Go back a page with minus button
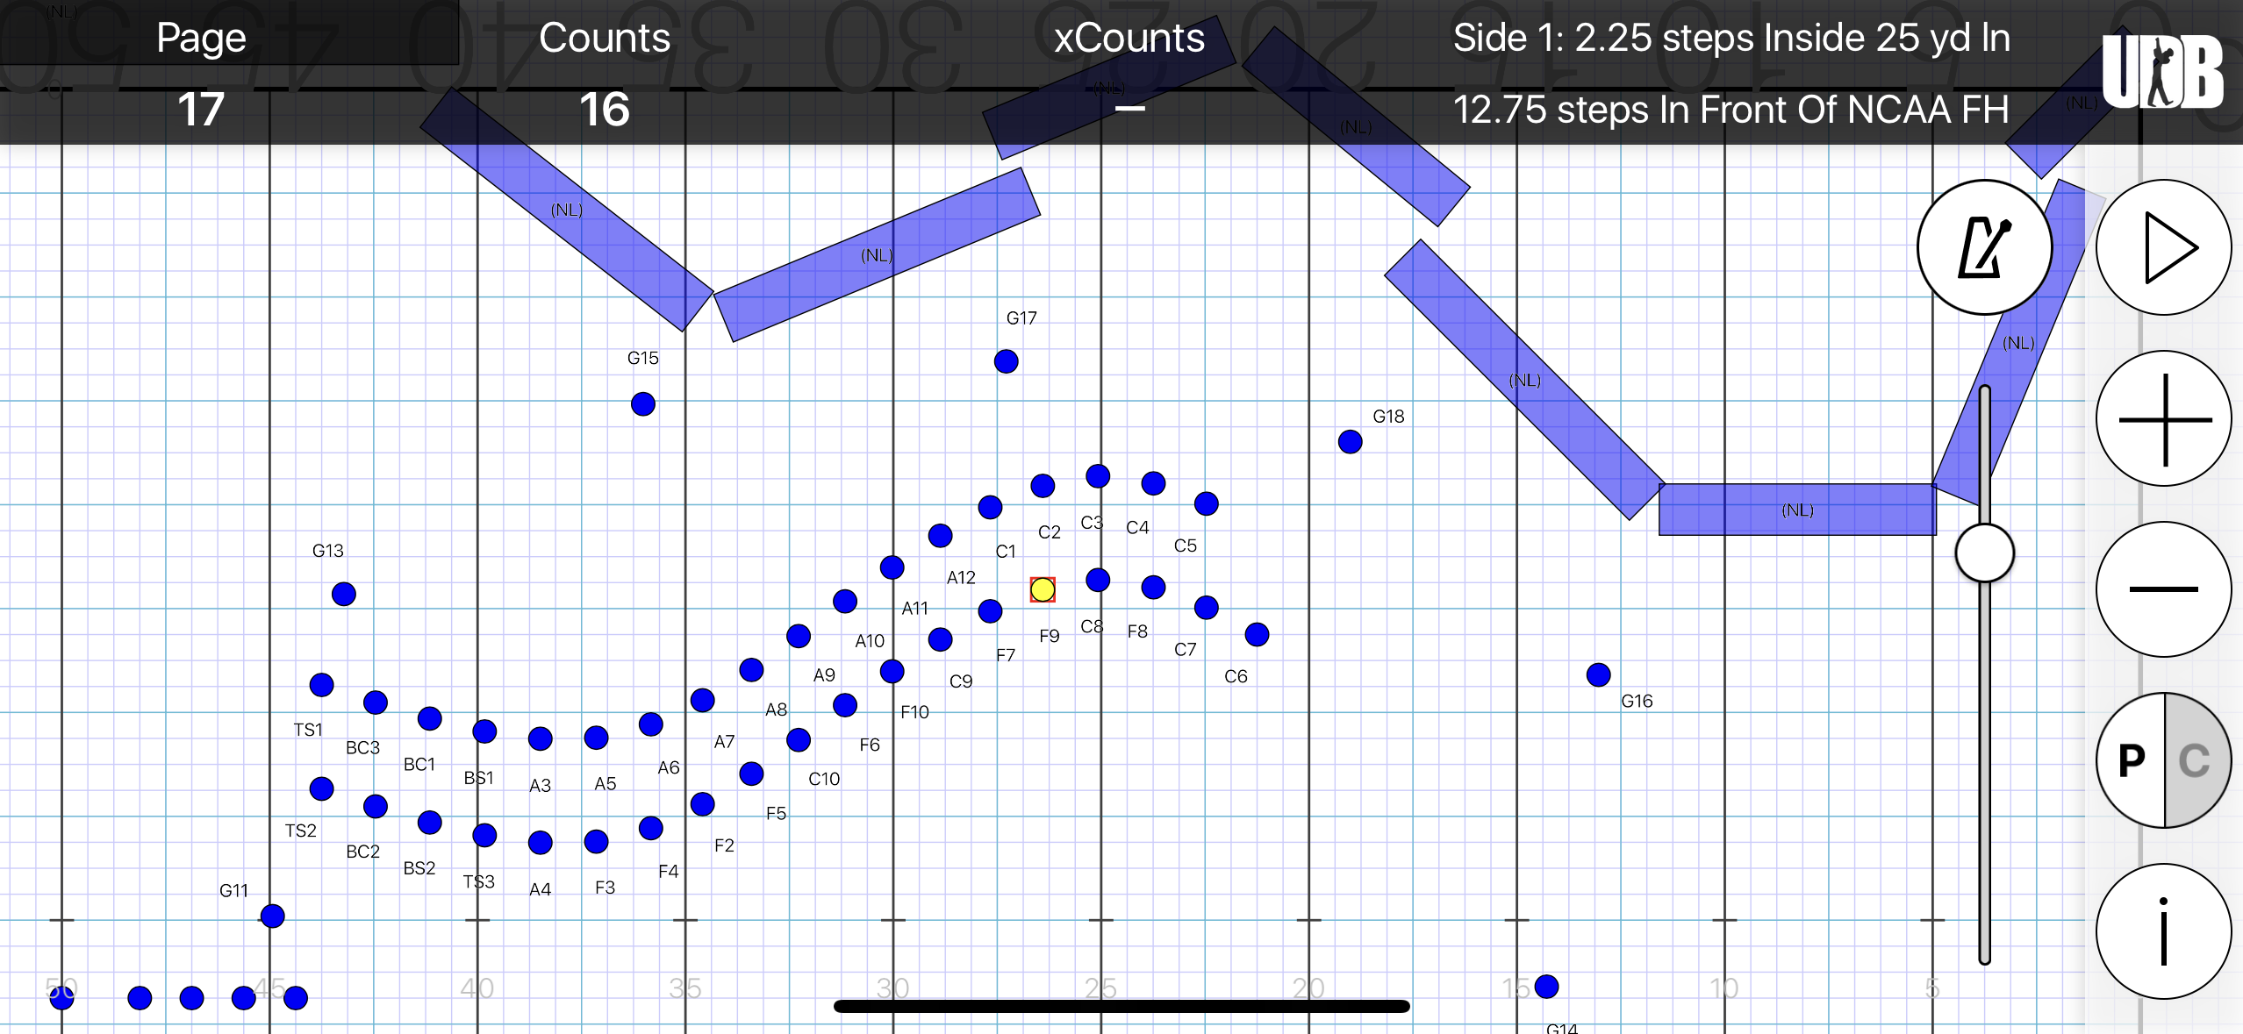This screenshot has height=1034, width=2243. (x=2163, y=589)
